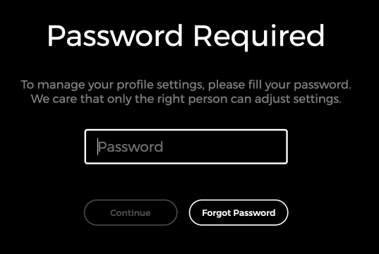Click the "Continue" label text
The width and height of the screenshot is (379, 254).
tap(131, 213)
